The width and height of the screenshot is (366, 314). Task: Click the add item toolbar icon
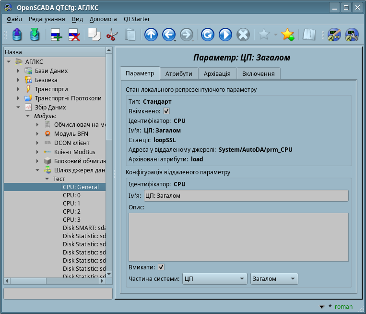56,35
